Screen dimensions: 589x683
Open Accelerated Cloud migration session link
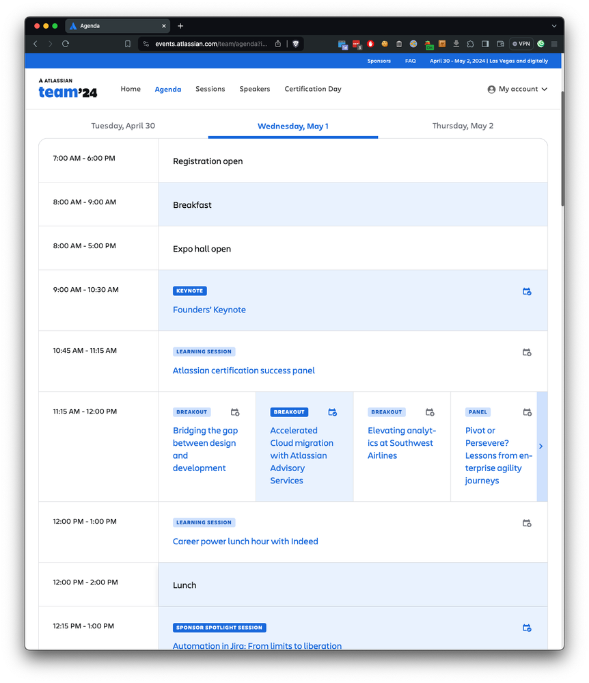pyautogui.click(x=302, y=455)
